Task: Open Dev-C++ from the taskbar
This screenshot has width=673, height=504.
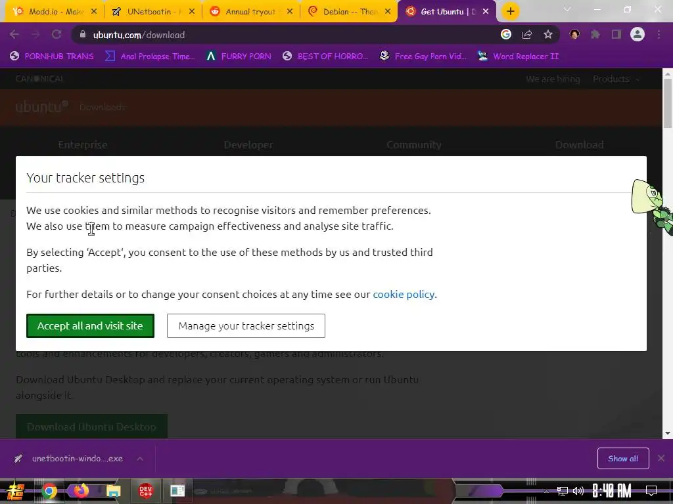Action: [145, 491]
